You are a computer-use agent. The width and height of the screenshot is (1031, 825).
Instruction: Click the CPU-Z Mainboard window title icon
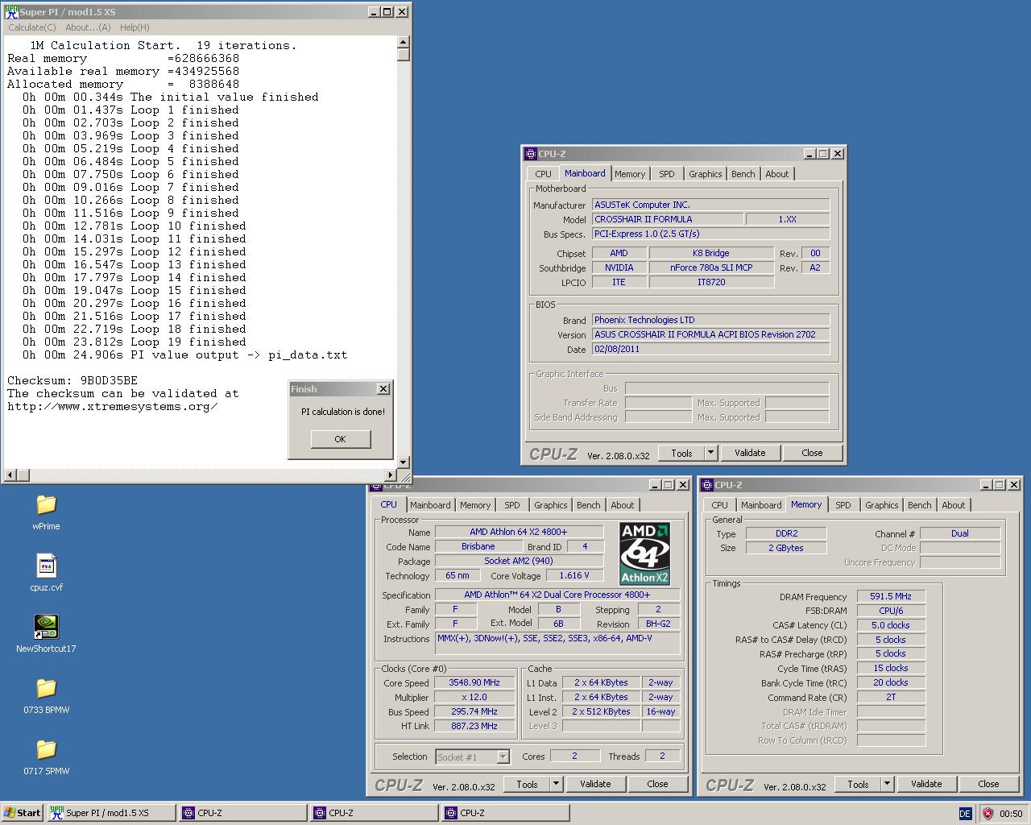click(531, 154)
